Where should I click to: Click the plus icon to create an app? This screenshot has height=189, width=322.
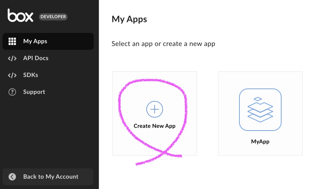point(155,109)
